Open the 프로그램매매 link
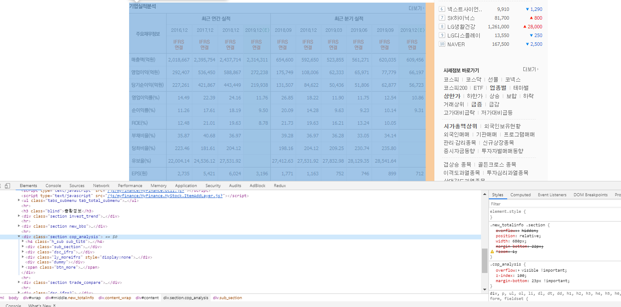Screen dimensions: 621x307 pyautogui.click(x=519, y=134)
